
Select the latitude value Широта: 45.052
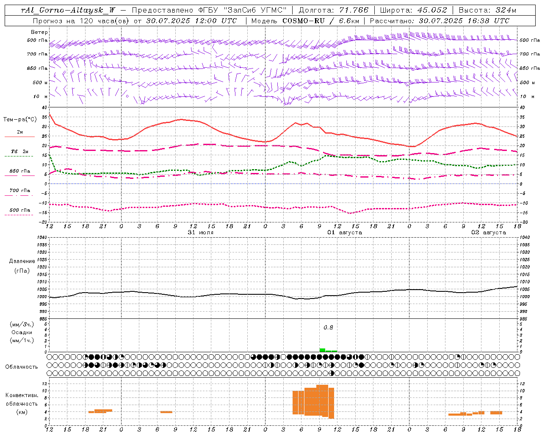pyautogui.click(x=413, y=10)
